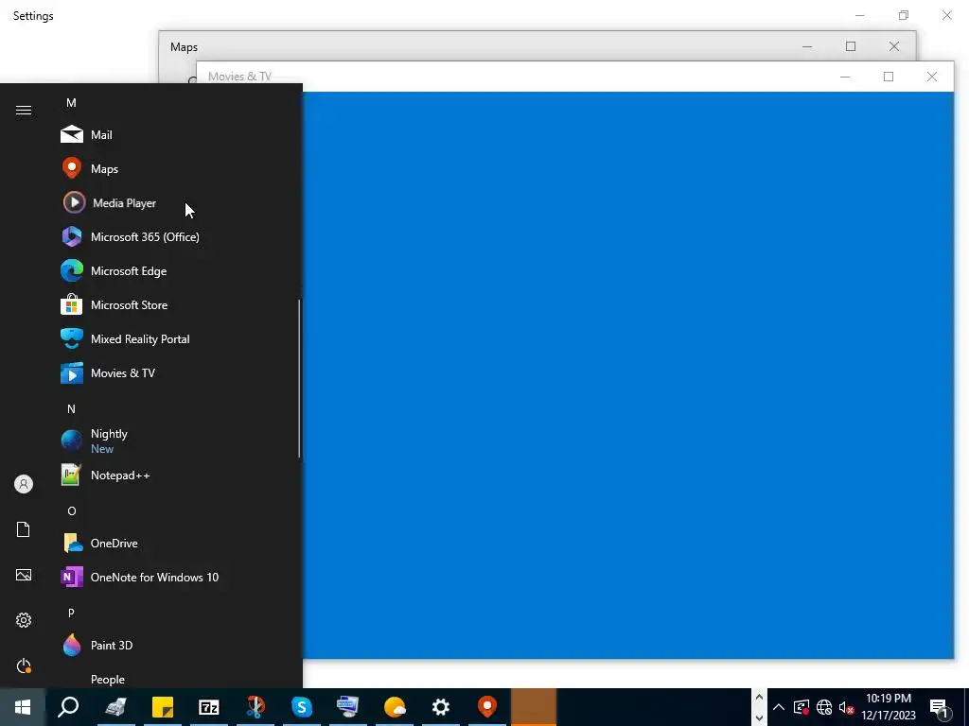Open Skype from the taskbar

click(302, 707)
